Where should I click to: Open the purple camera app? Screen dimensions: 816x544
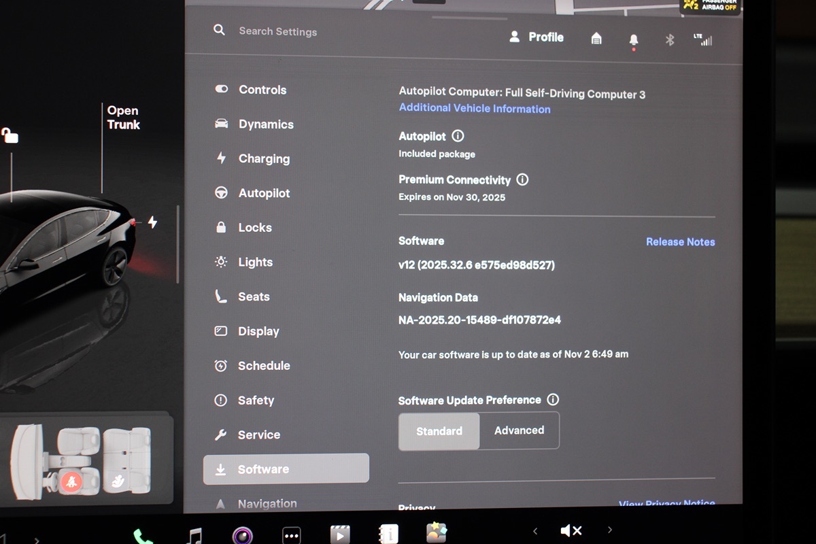point(243,535)
